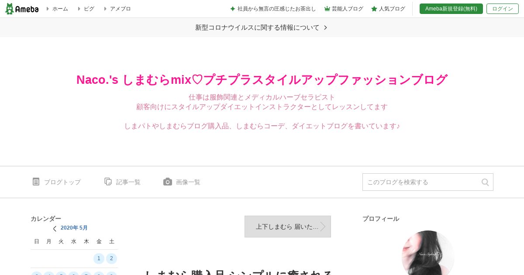Click the 画像一覧 camera icon
The height and width of the screenshot is (275, 524).
(x=168, y=182)
